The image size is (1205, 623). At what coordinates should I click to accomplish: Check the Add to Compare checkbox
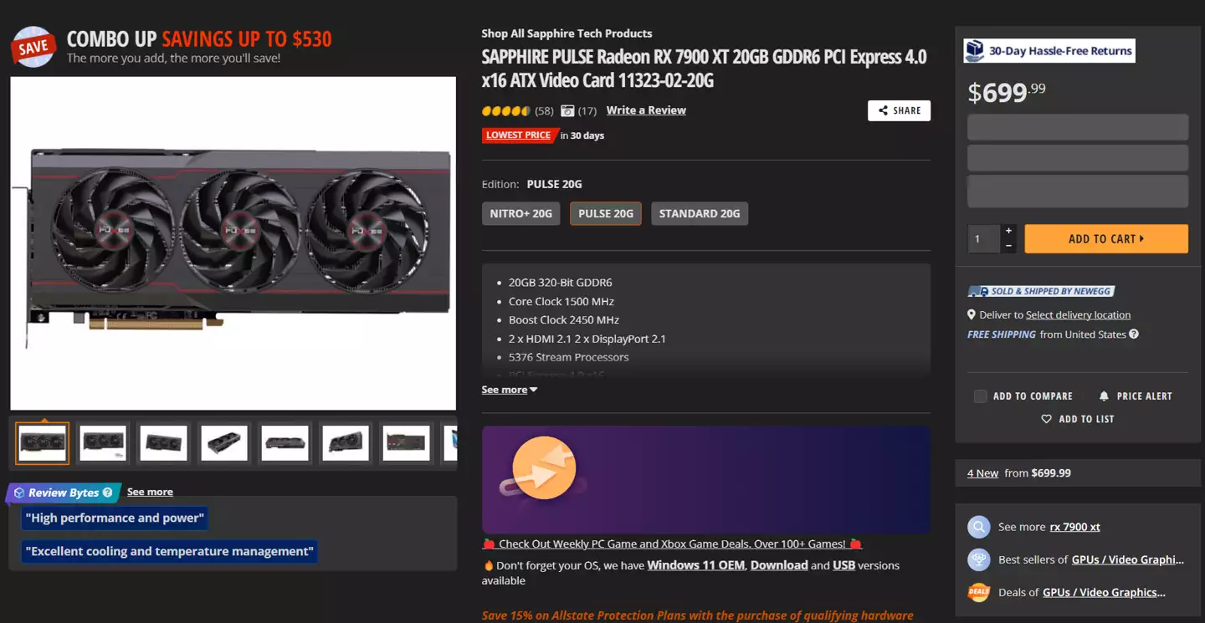980,396
